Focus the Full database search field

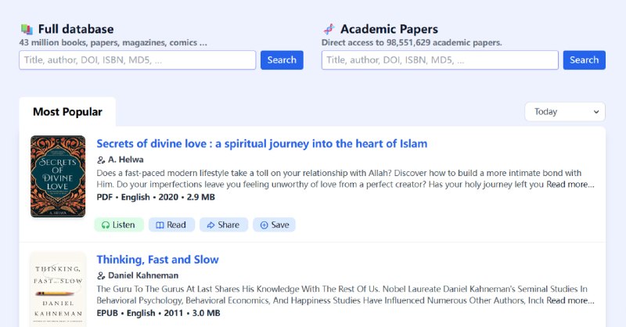(138, 60)
